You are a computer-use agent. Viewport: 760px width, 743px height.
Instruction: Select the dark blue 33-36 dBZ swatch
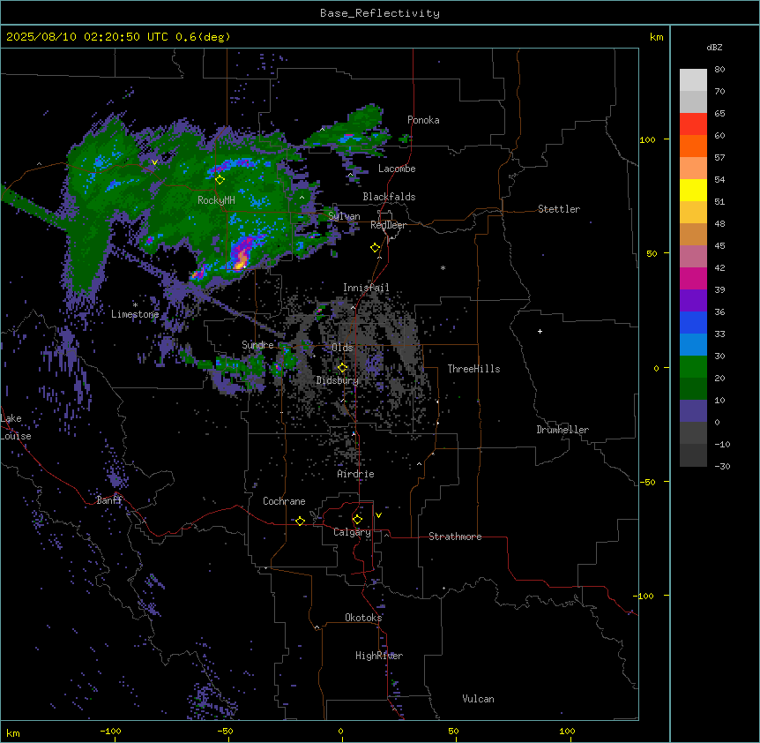coord(693,322)
